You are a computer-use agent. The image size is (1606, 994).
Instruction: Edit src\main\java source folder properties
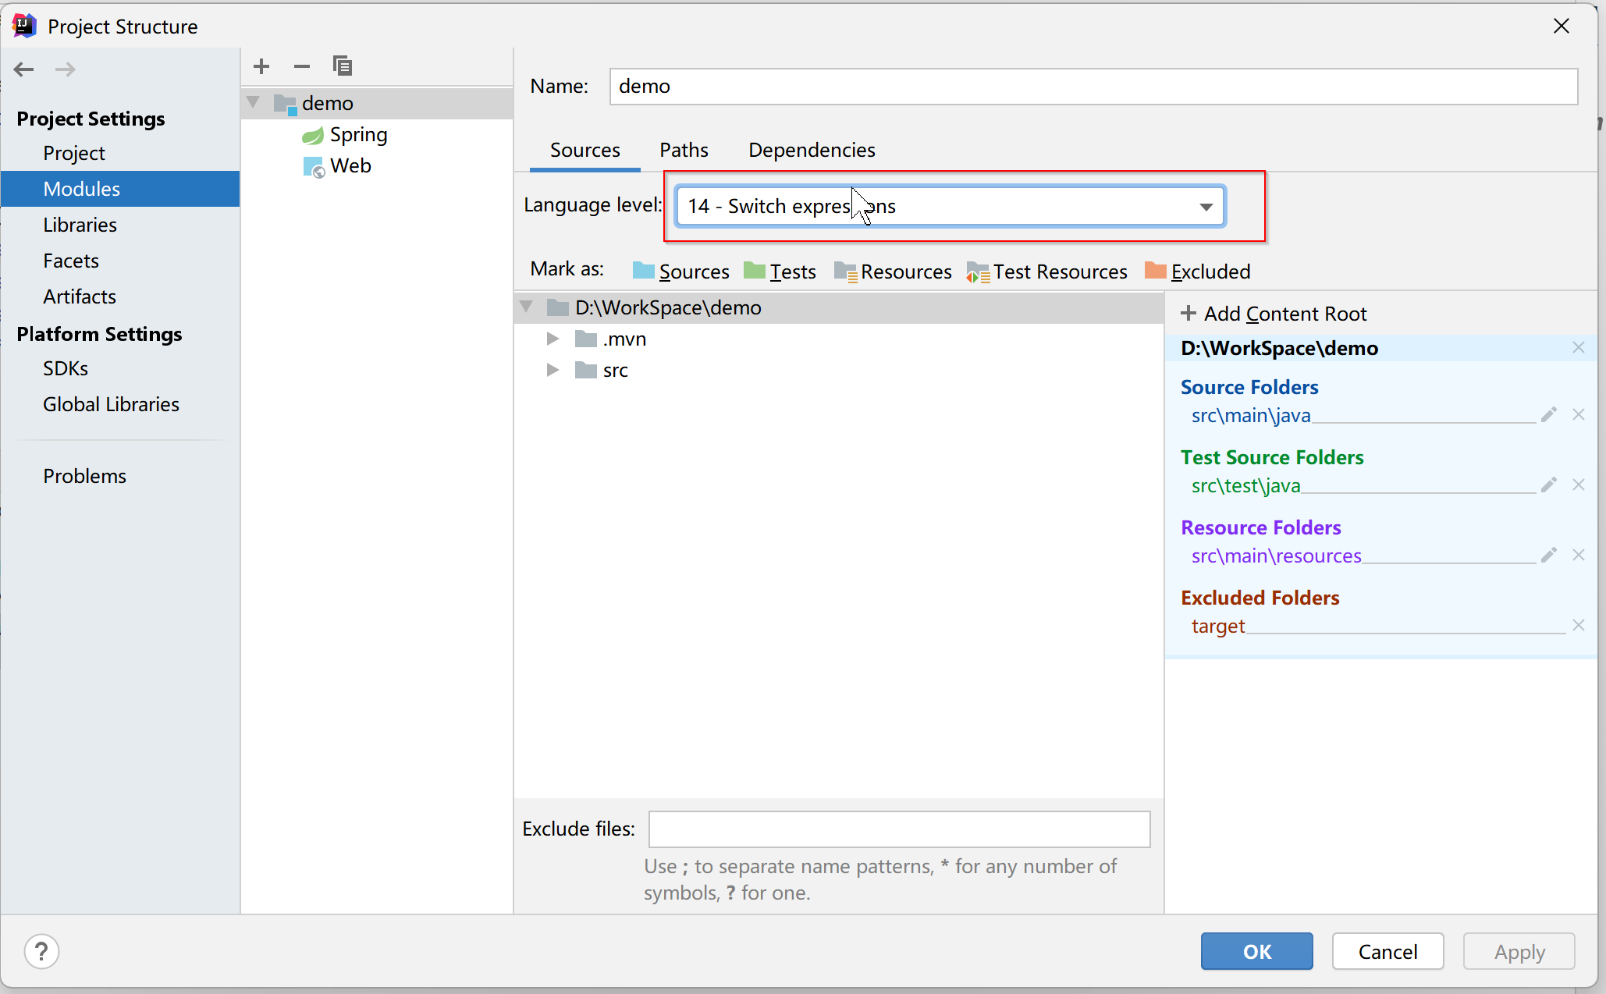[x=1549, y=415]
